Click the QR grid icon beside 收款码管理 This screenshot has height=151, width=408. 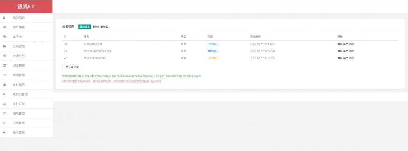coord(4,94)
